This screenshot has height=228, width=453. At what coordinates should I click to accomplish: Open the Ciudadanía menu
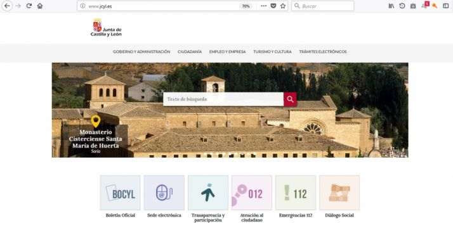[x=190, y=51]
